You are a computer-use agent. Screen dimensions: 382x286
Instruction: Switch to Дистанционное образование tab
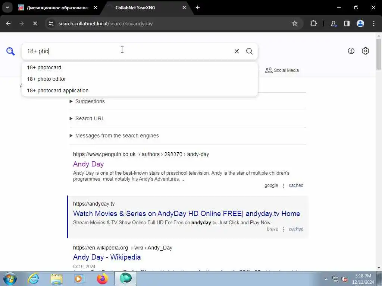pyautogui.click(x=58, y=7)
